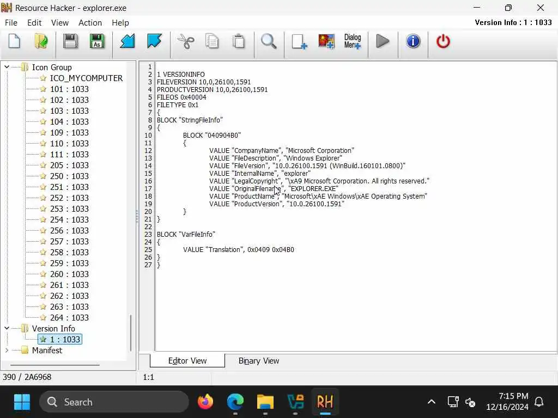Open the View menu
Viewport: 558px width, 418px height.
pyautogui.click(x=60, y=23)
